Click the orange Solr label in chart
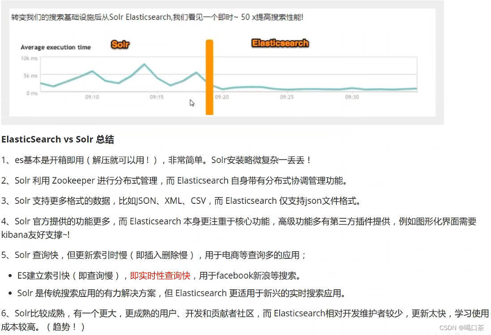This screenshot has height=335, width=491. pos(120,44)
